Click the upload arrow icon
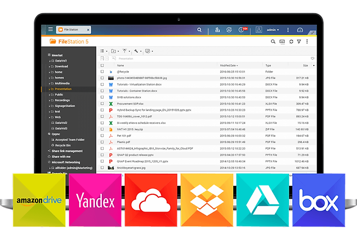The height and width of the screenshot is (231, 357). click(x=125, y=51)
